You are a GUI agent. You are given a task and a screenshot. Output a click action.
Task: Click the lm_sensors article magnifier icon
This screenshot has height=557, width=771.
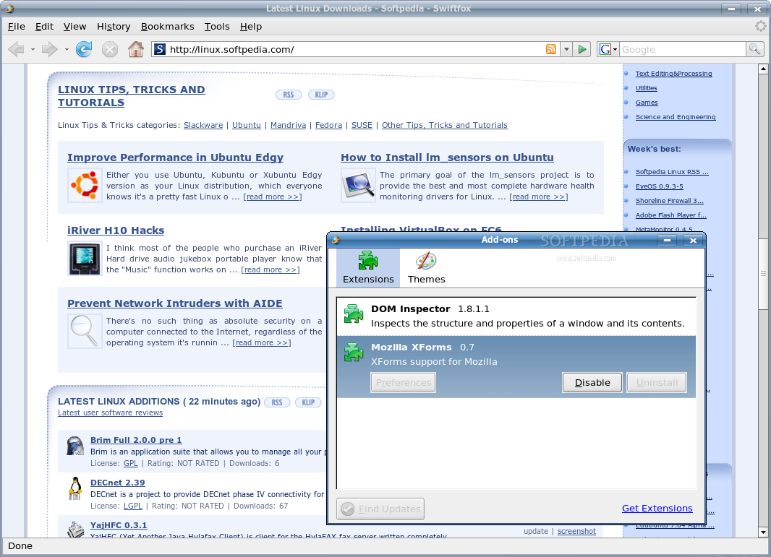358,185
